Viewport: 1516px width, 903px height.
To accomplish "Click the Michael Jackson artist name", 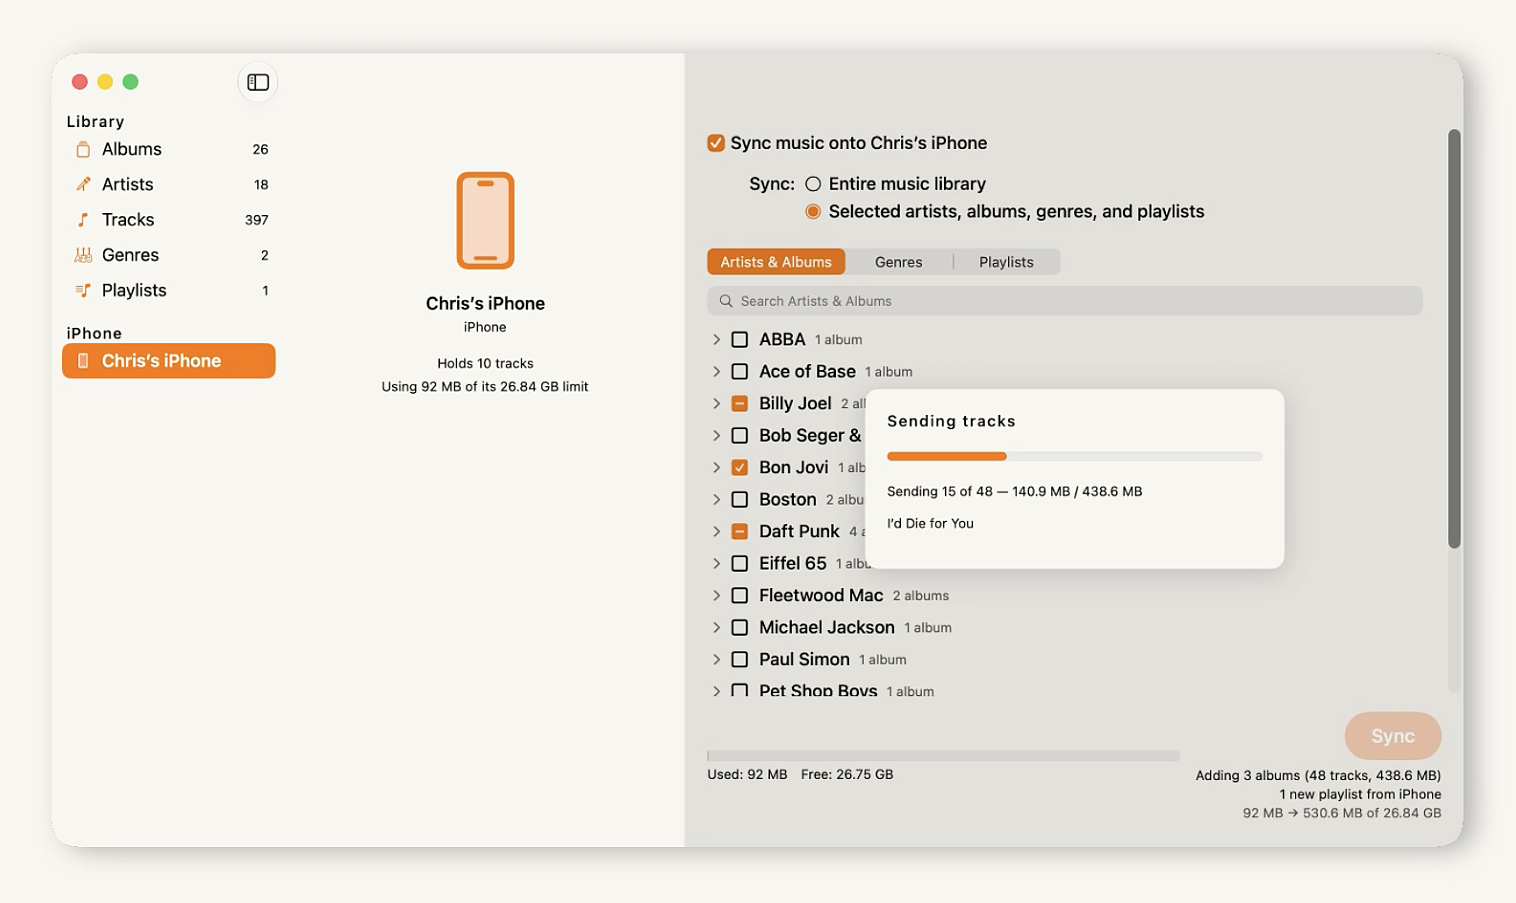I will 827,628.
